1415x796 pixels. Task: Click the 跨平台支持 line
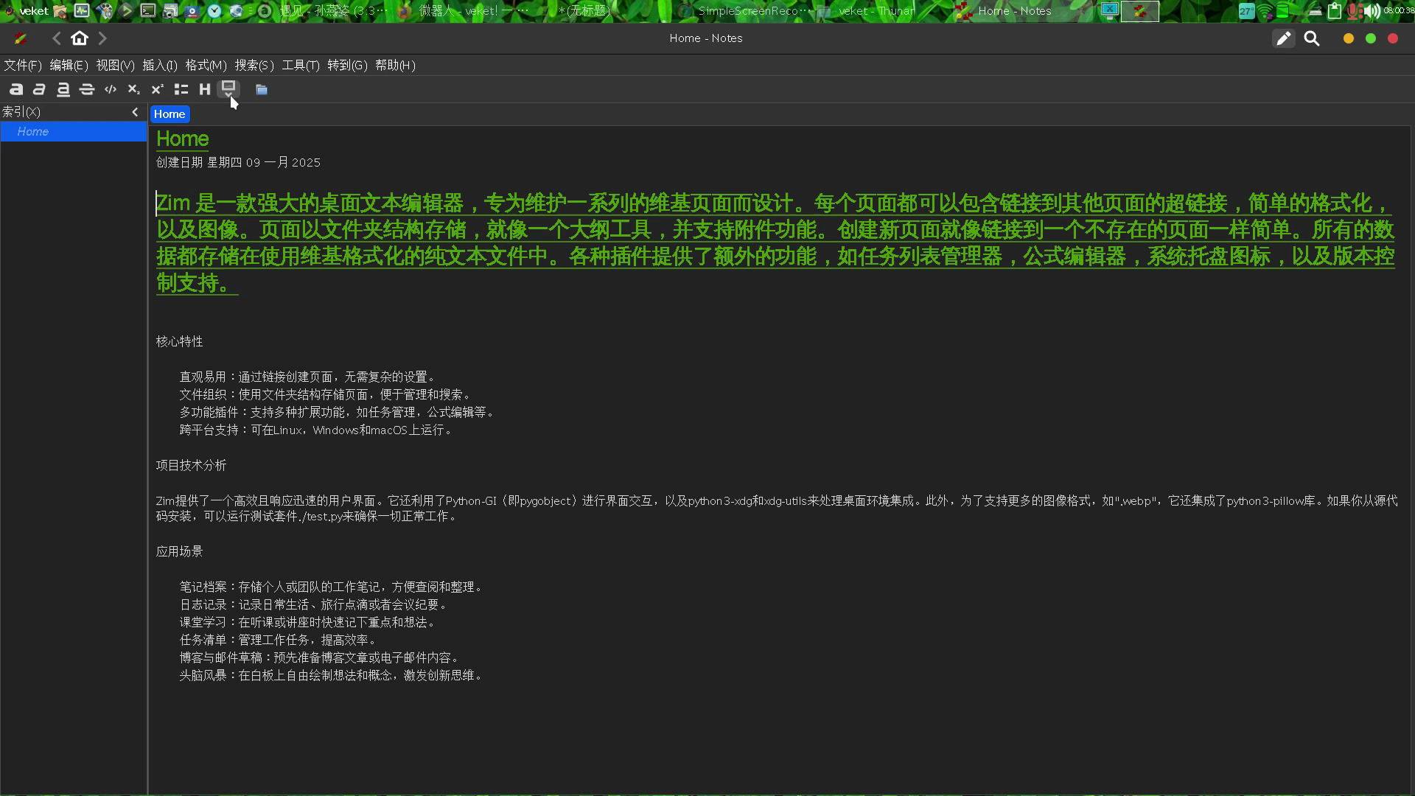tap(317, 430)
